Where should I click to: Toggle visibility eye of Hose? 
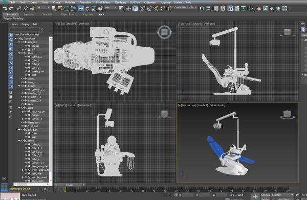[23, 104]
